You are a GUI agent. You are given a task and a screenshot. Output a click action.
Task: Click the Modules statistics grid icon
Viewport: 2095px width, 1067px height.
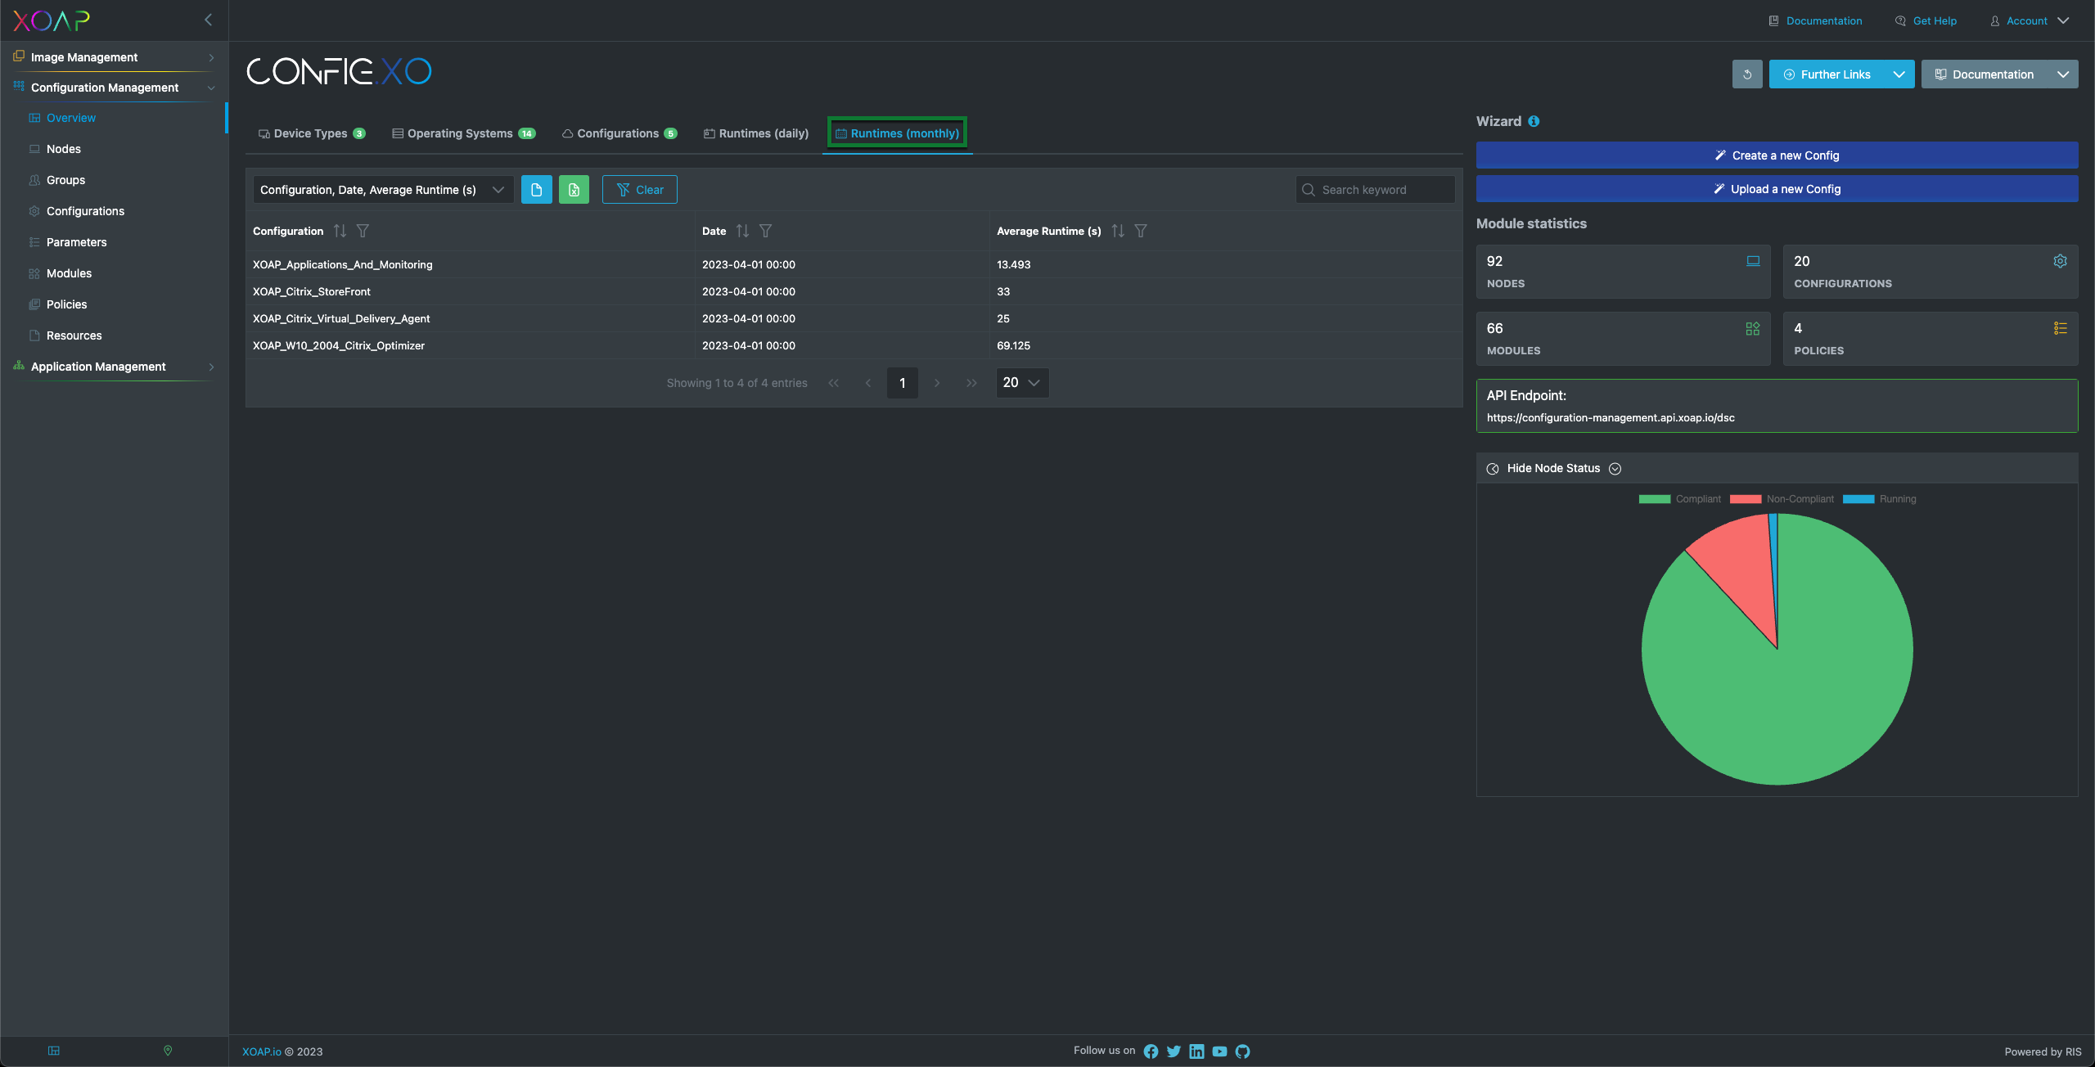tap(1753, 328)
